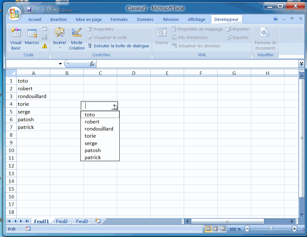Click the zoom slider handle
Viewport: 307px width, 237px height.
(271, 229)
